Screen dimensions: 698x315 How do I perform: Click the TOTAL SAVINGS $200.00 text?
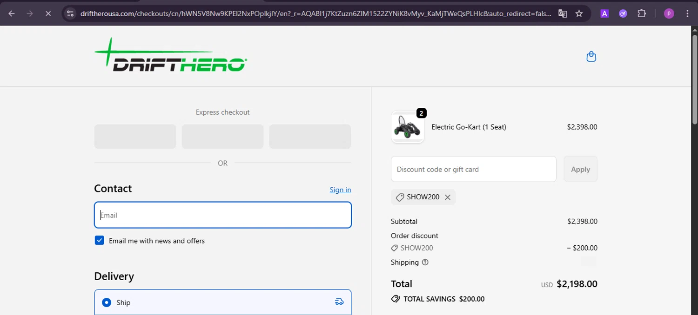[x=444, y=299]
